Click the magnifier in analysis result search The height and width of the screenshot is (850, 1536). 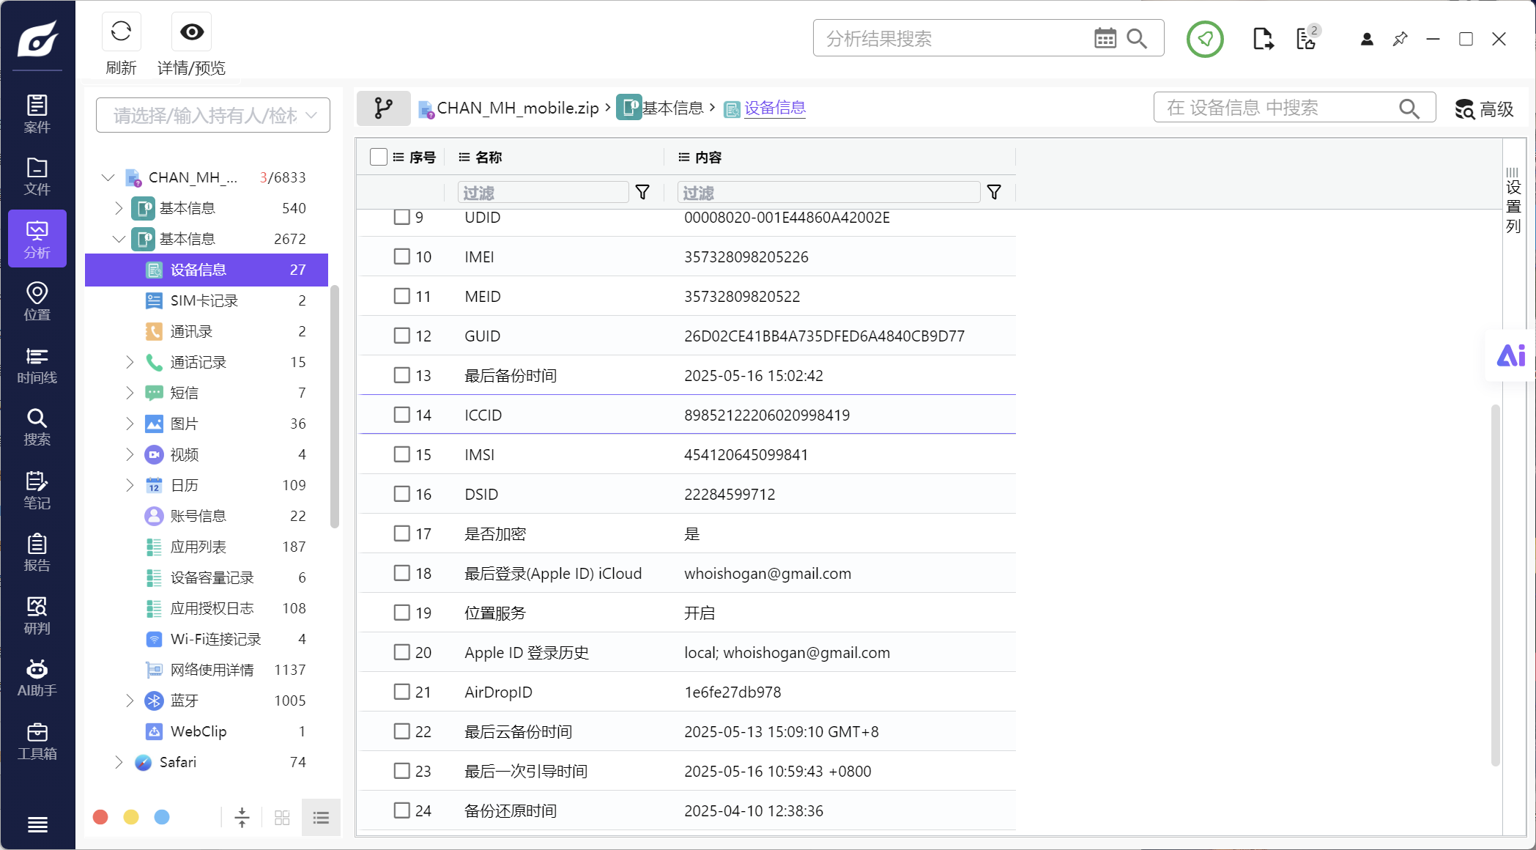point(1137,38)
